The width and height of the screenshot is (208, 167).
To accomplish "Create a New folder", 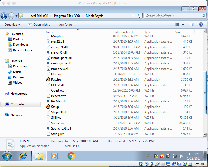I will [65, 25].
